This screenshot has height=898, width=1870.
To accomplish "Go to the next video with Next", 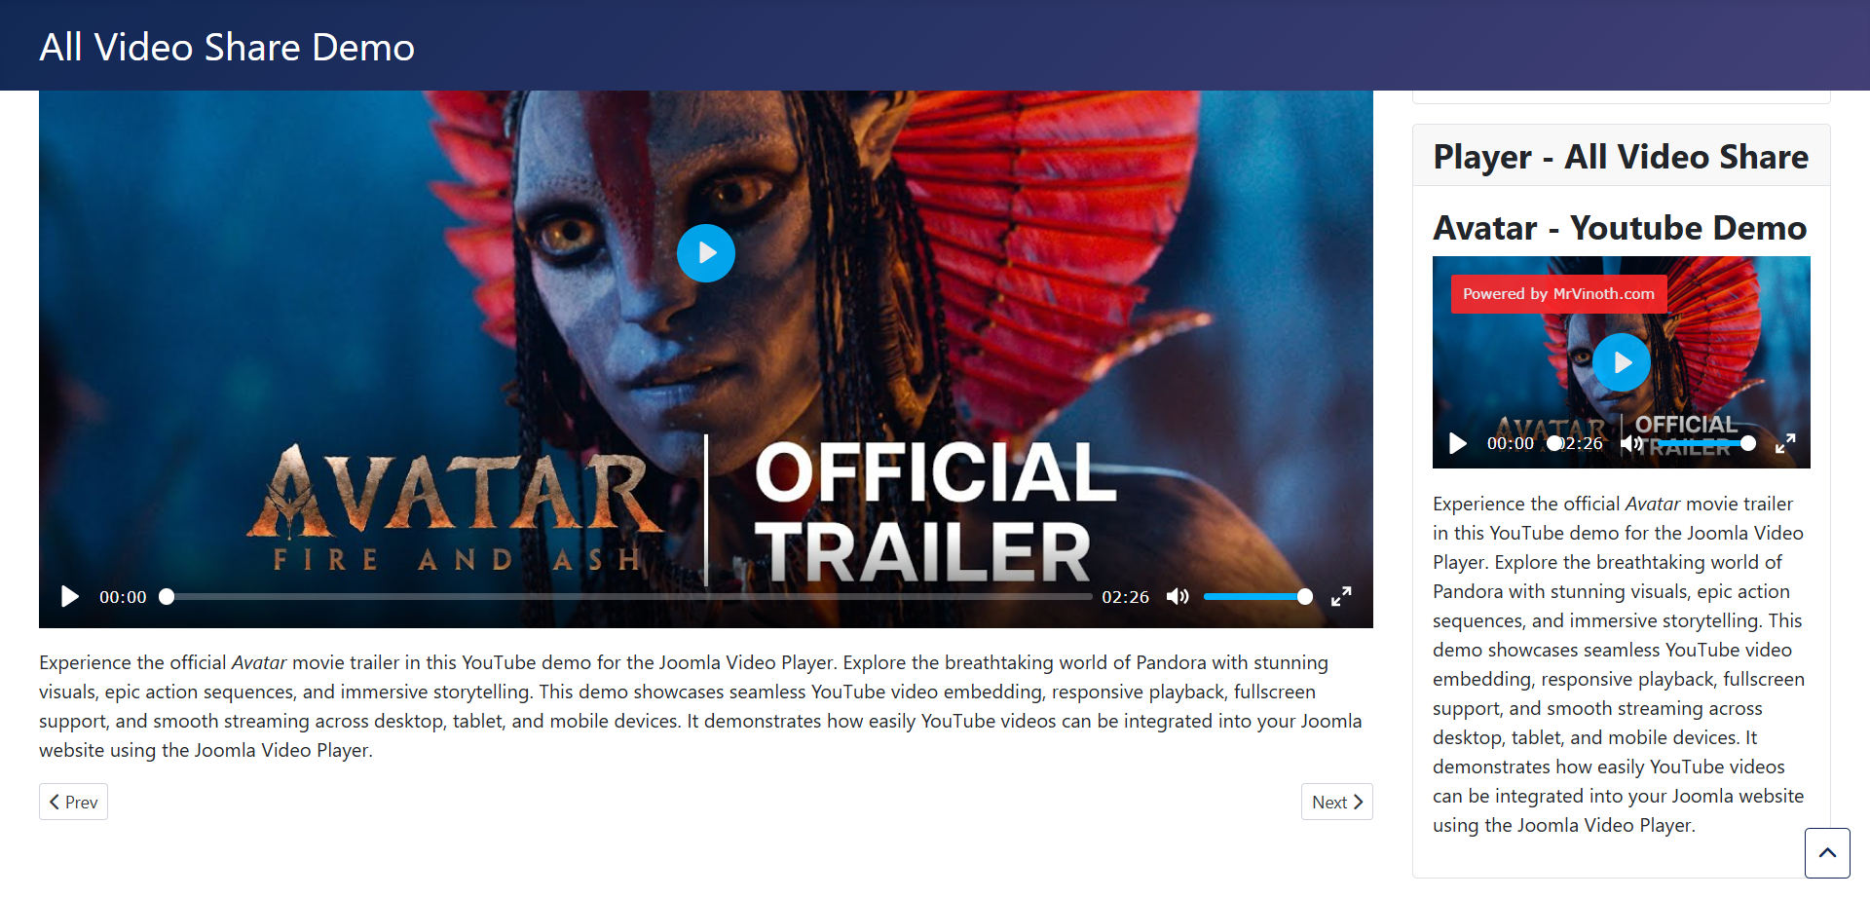I will click(x=1337, y=802).
